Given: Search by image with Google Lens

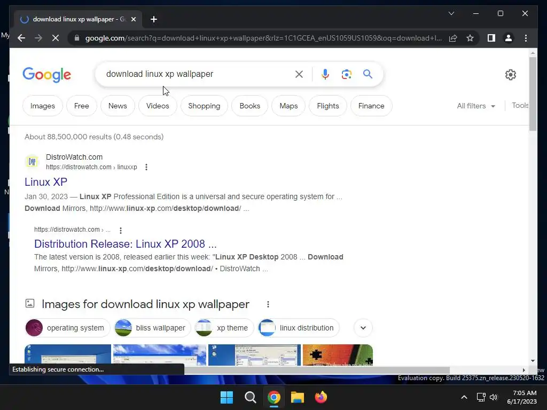Looking at the screenshot, I should (346, 74).
